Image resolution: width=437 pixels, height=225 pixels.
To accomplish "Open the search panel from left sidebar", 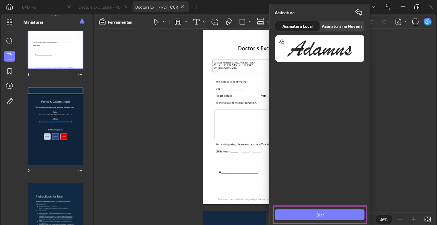I will (10, 41).
